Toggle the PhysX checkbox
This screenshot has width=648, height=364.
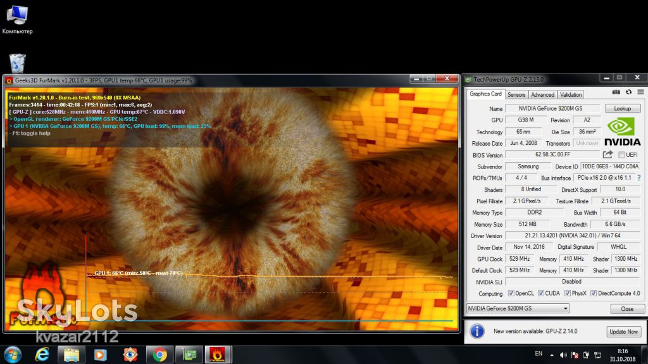[x=568, y=293]
